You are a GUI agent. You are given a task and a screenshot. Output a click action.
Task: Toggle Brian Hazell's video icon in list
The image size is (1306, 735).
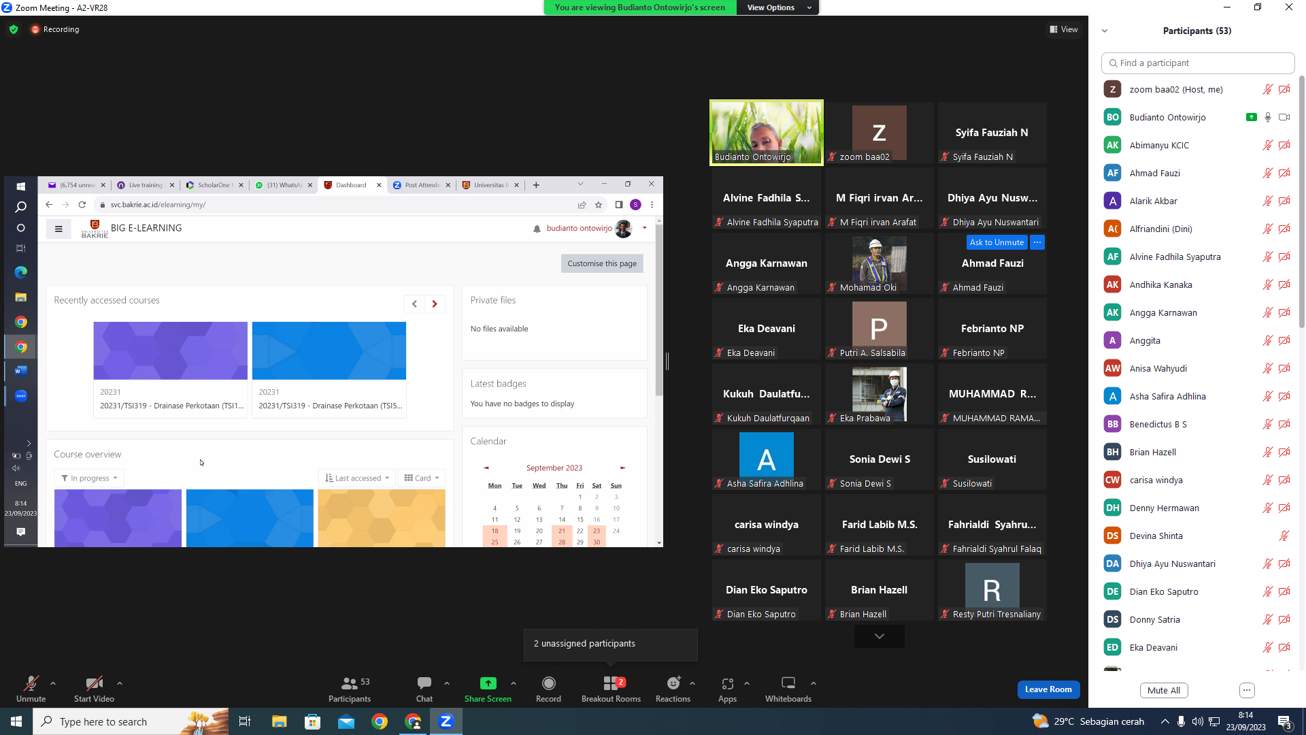click(x=1284, y=452)
